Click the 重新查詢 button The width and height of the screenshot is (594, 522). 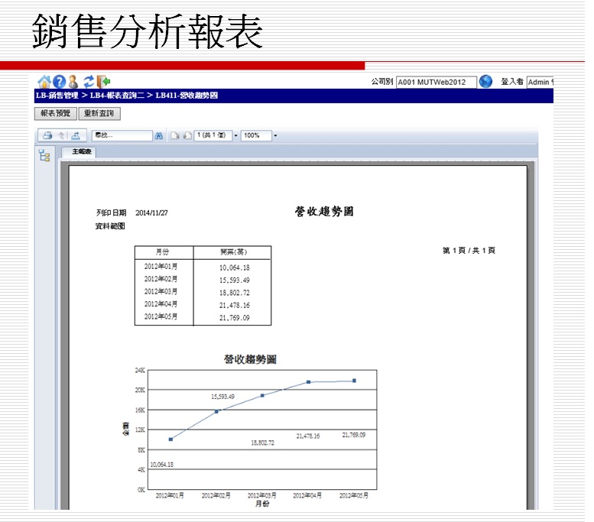tap(99, 113)
